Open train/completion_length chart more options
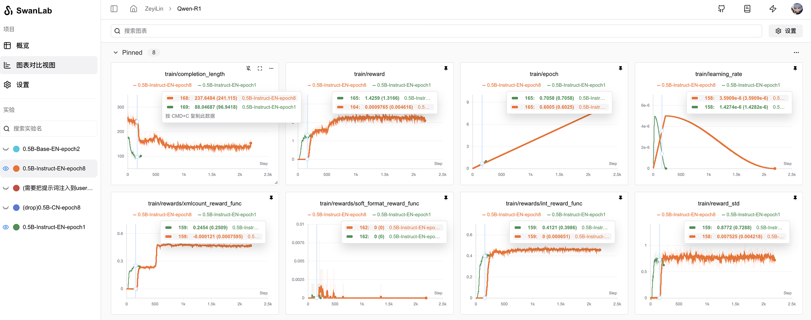 coord(271,68)
